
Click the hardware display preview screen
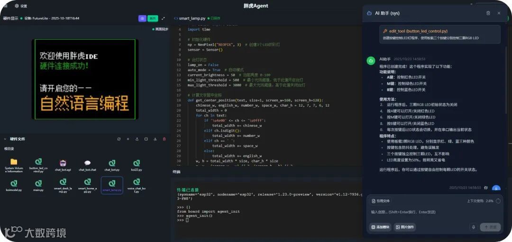pyautogui.click(x=85, y=80)
